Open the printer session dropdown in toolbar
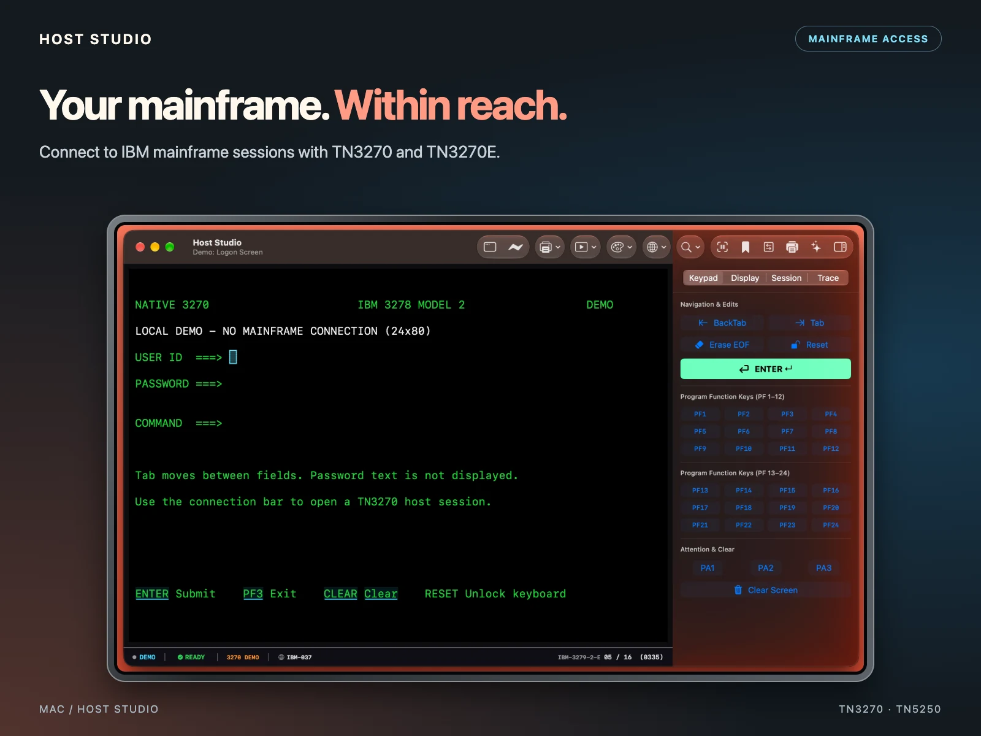 point(549,247)
